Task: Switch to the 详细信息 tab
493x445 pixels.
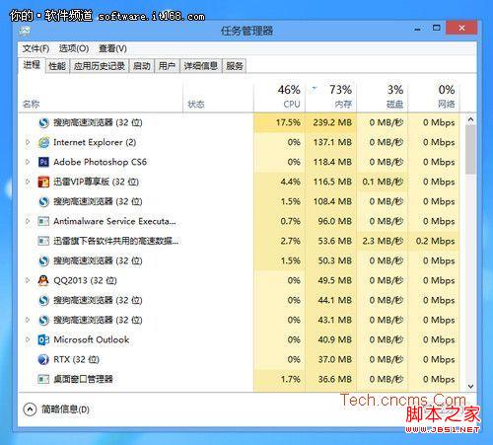Action: coord(201,66)
